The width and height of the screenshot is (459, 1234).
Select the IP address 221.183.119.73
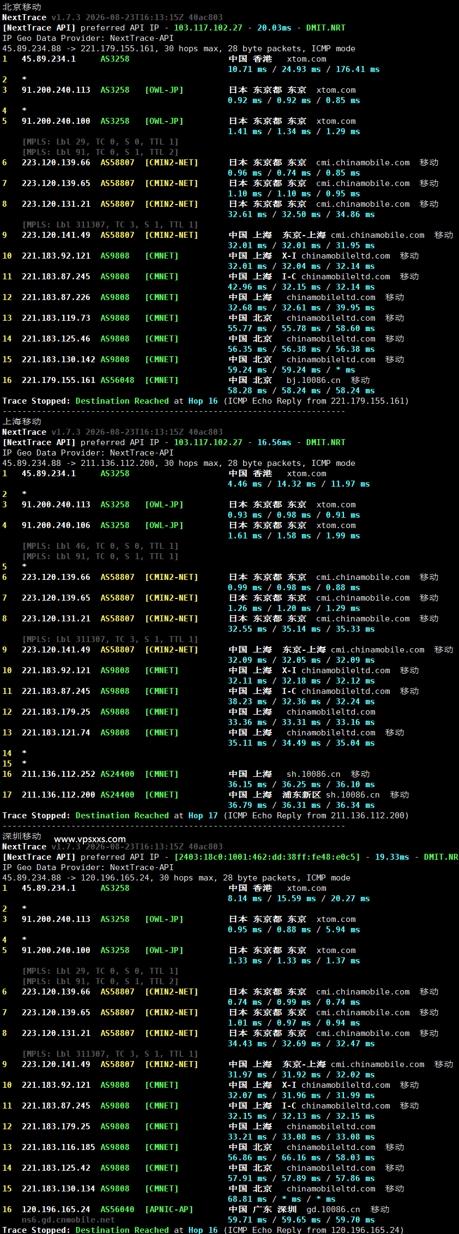coord(56,318)
